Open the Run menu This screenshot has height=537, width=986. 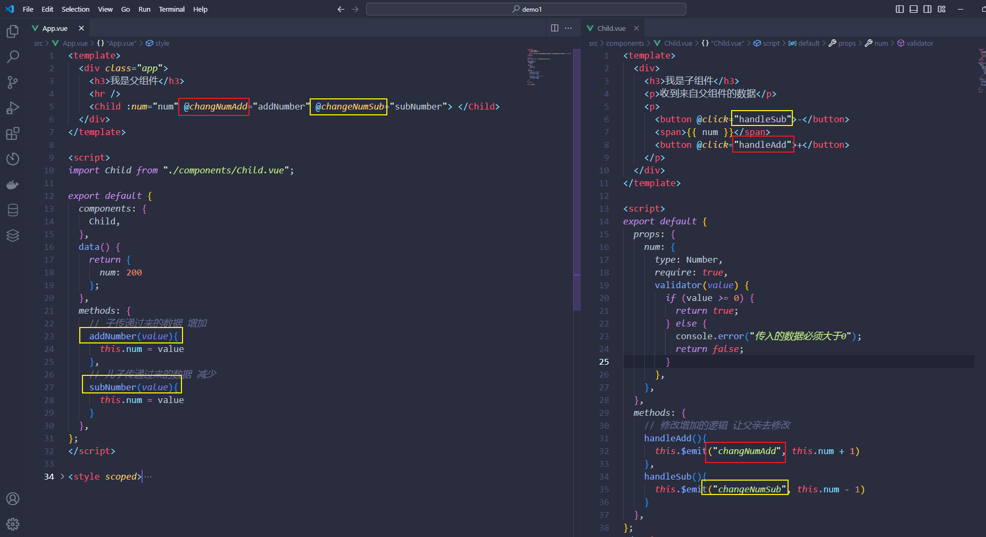[144, 9]
